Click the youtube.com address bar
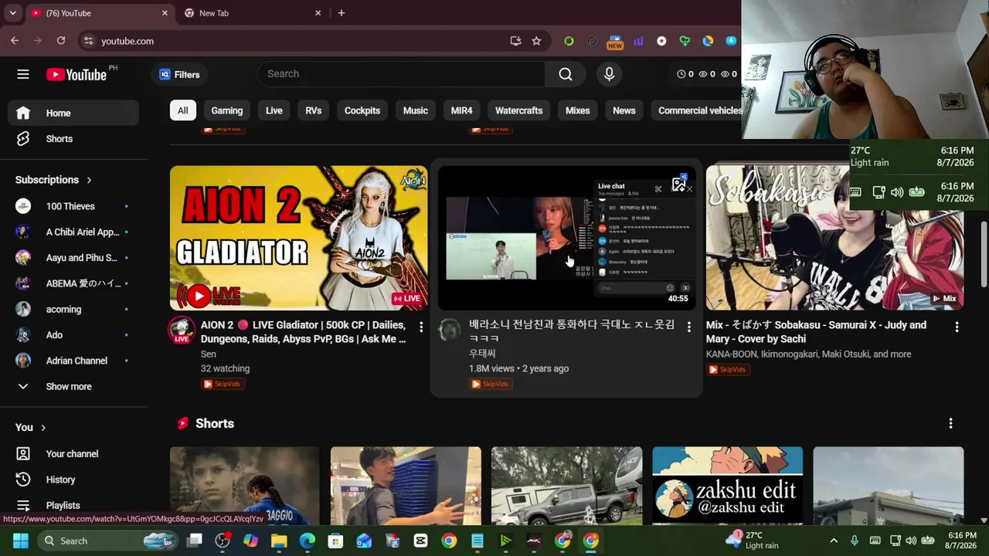 (294, 41)
